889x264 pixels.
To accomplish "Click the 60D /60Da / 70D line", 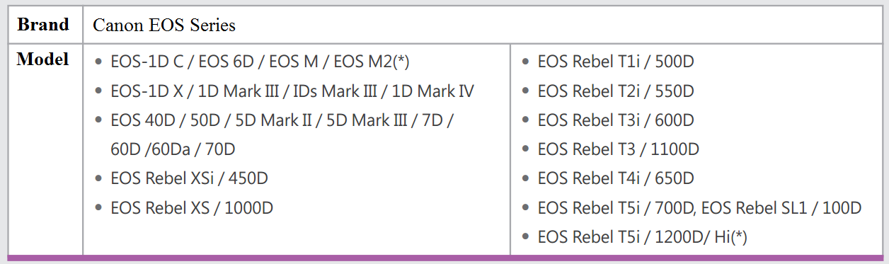I will (173, 150).
